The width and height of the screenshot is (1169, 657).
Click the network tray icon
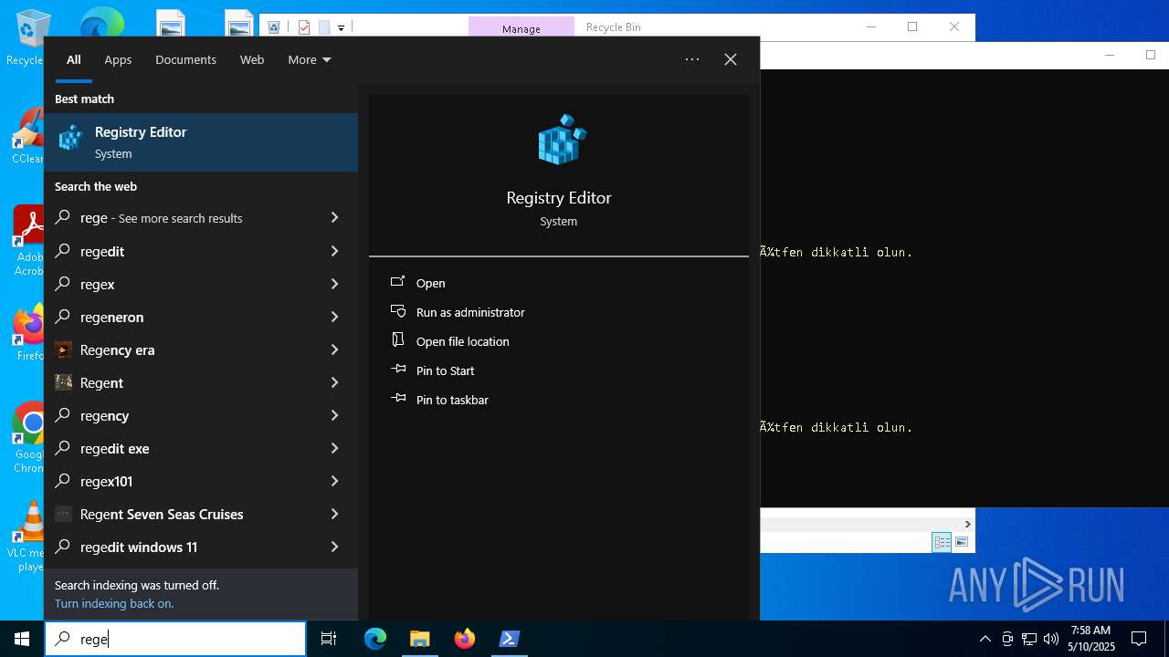point(1029,639)
